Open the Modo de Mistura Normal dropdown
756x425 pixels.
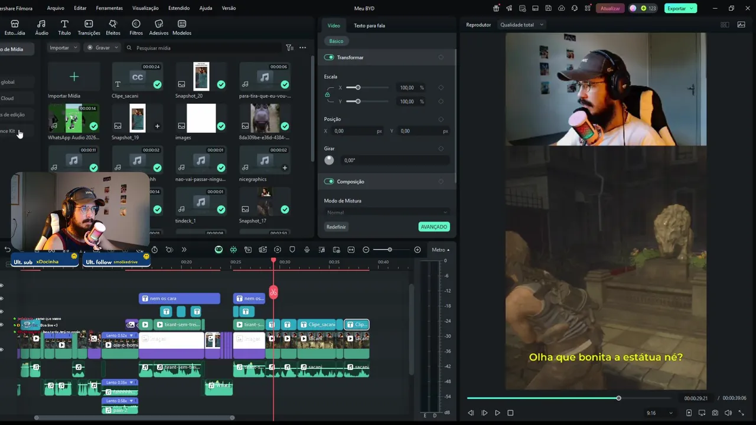pos(387,212)
